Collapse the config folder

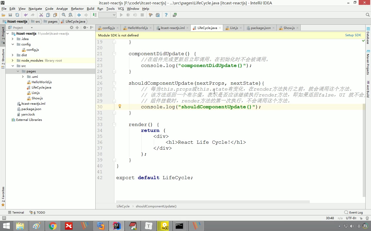point(13,44)
